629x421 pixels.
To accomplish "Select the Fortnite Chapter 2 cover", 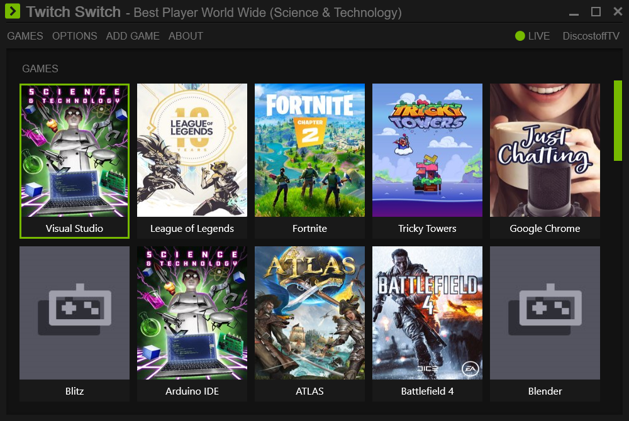I will click(309, 151).
